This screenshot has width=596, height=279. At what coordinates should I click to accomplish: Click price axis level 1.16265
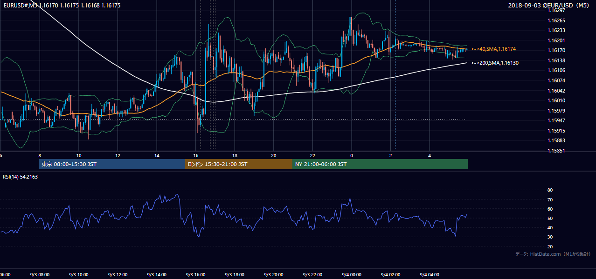pos(556,20)
